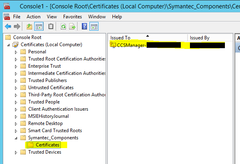The height and width of the screenshot is (164, 240).
Task: Sort by the Issued To column header
Action: pyautogui.click(x=147, y=38)
